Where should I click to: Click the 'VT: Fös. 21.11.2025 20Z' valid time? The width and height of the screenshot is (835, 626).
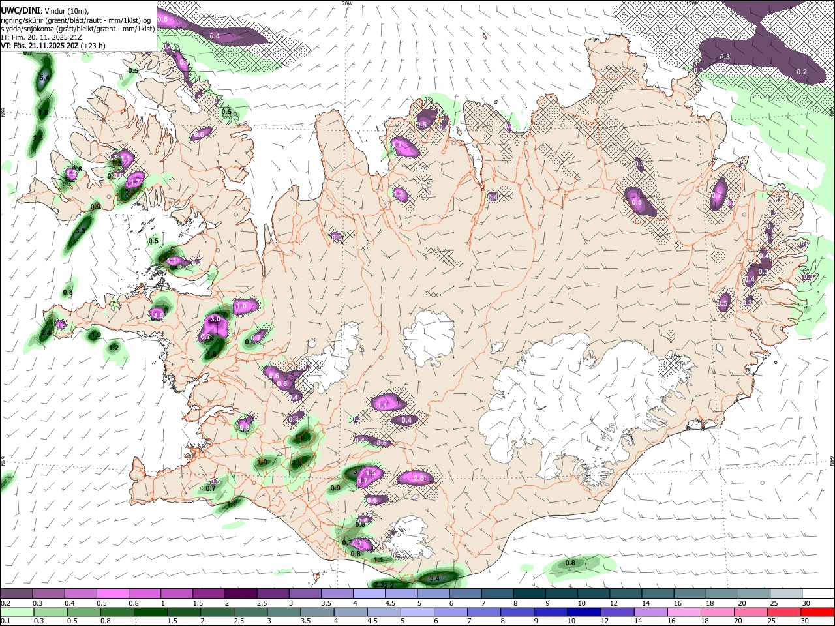[40, 46]
